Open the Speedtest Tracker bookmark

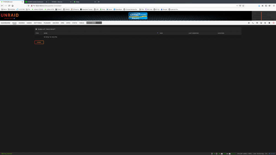click(86, 9)
